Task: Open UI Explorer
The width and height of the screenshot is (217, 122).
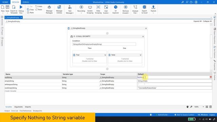Action: pyautogui.click(x=116, y=9)
